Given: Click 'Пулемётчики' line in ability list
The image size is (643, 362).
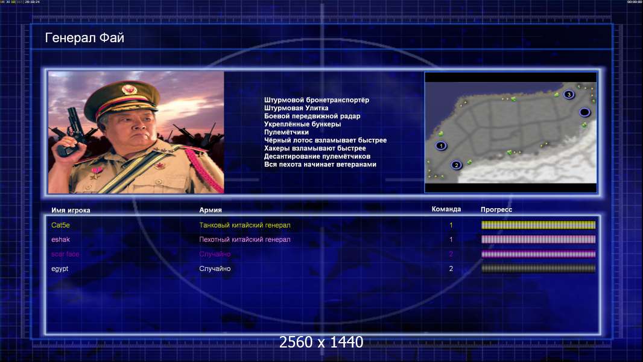Looking at the screenshot, I should click(x=287, y=132).
